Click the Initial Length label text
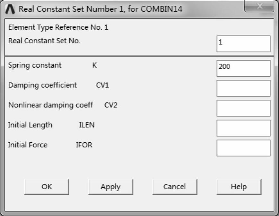The width and height of the screenshot is (279, 216). [30, 125]
